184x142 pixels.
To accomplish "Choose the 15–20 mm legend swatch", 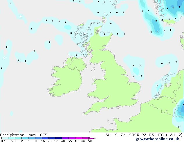I will [x=45, y=138].
